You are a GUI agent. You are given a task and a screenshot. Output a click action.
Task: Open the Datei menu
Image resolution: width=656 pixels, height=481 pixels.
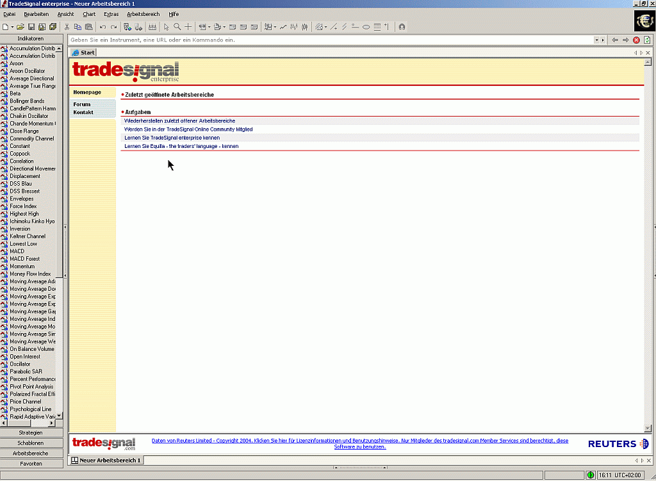[x=9, y=14]
